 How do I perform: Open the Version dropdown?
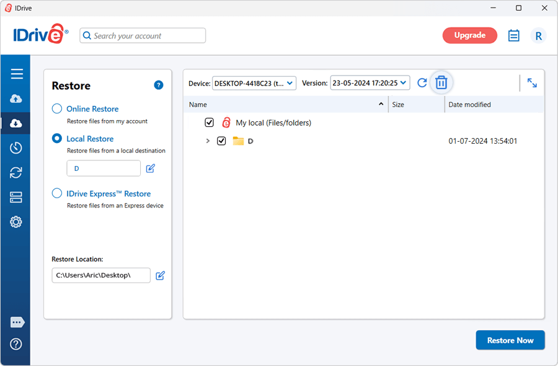click(370, 83)
